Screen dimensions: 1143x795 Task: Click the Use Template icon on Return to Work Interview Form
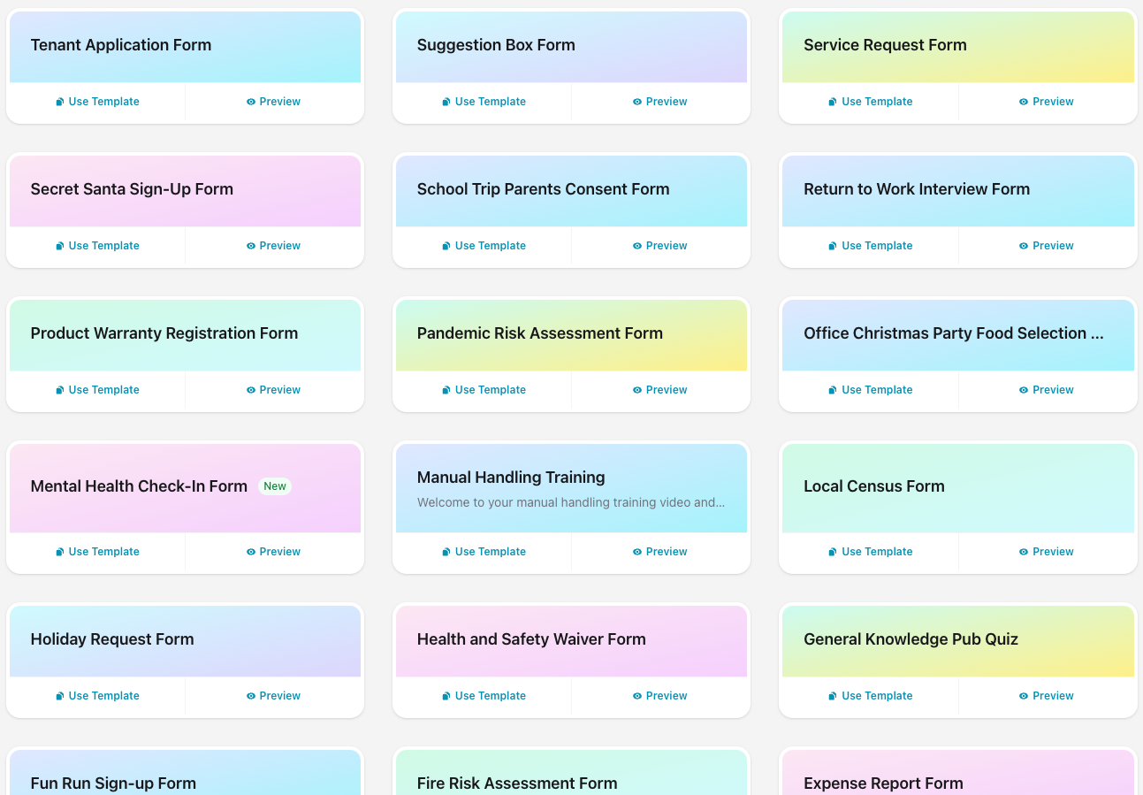[x=832, y=245]
